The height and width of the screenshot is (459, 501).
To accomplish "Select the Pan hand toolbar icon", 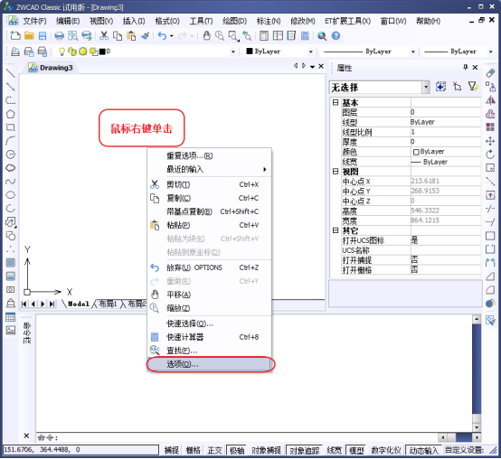I will point(207,36).
